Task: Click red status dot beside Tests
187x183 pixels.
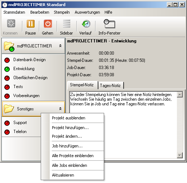Action: point(7,87)
